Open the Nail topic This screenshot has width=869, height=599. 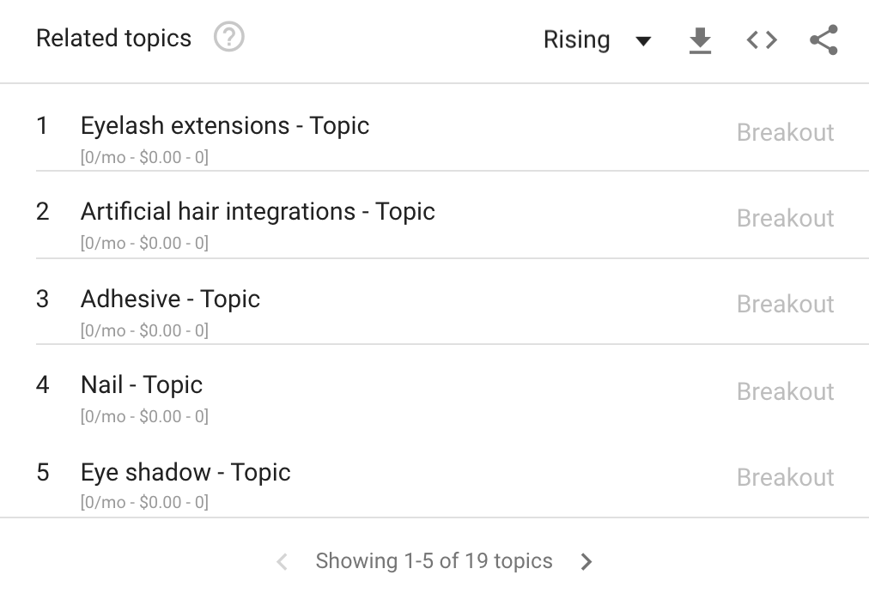click(142, 385)
